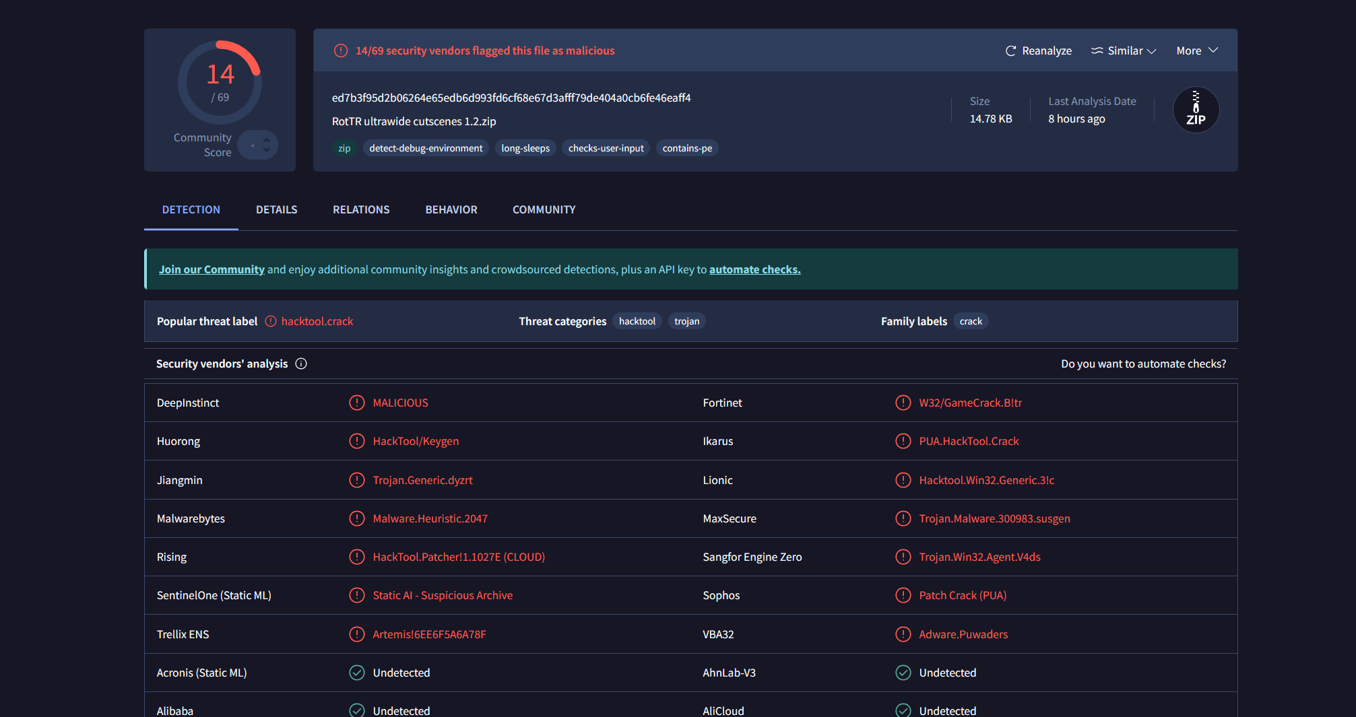Vote down the community score arrow

click(267, 150)
